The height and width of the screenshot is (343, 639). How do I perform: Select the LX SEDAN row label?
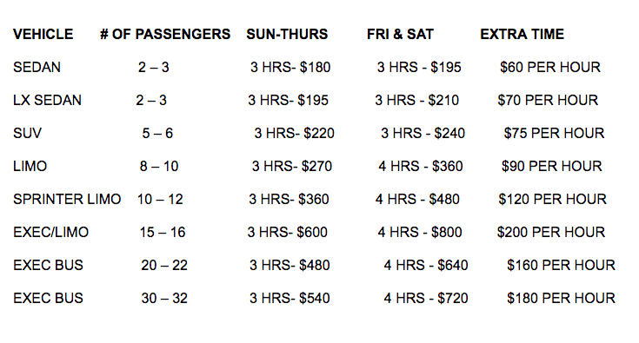tap(47, 100)
